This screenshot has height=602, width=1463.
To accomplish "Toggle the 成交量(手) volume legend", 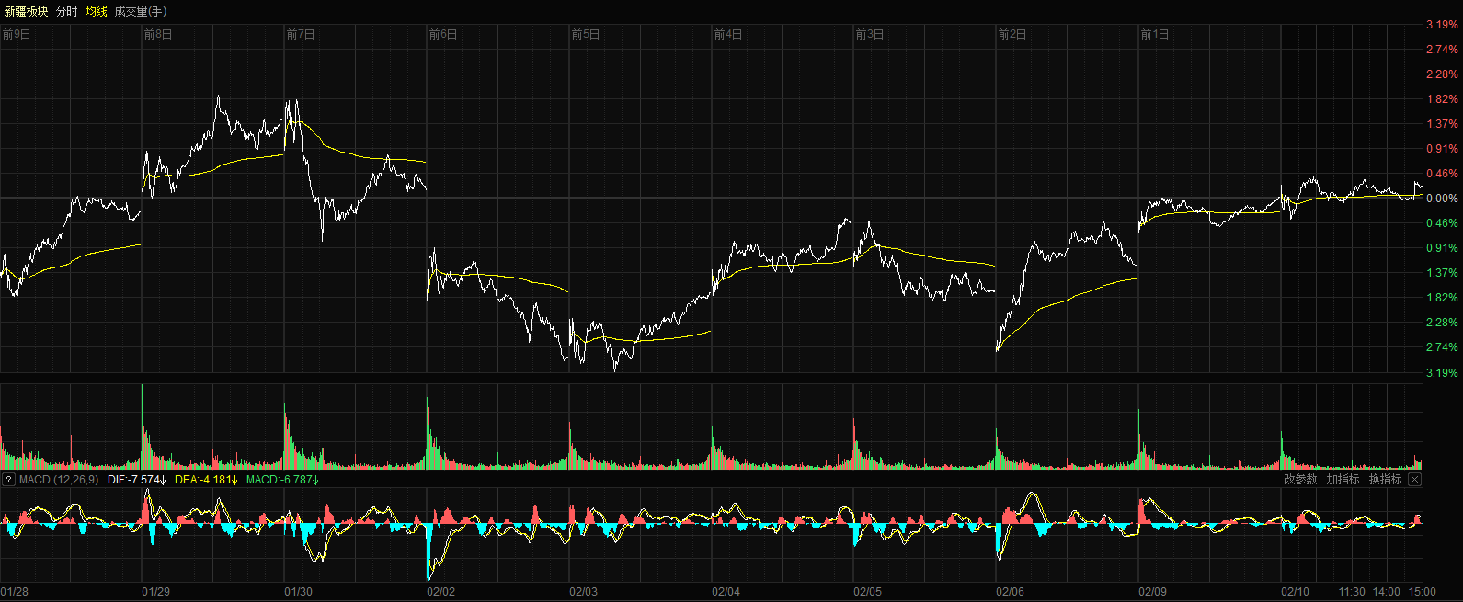I will (141, 11).
